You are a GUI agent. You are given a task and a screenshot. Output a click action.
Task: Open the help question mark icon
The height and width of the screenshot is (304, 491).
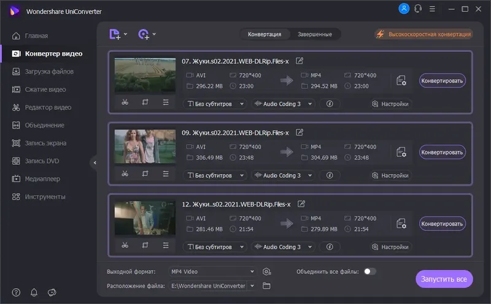pos(16,292)
